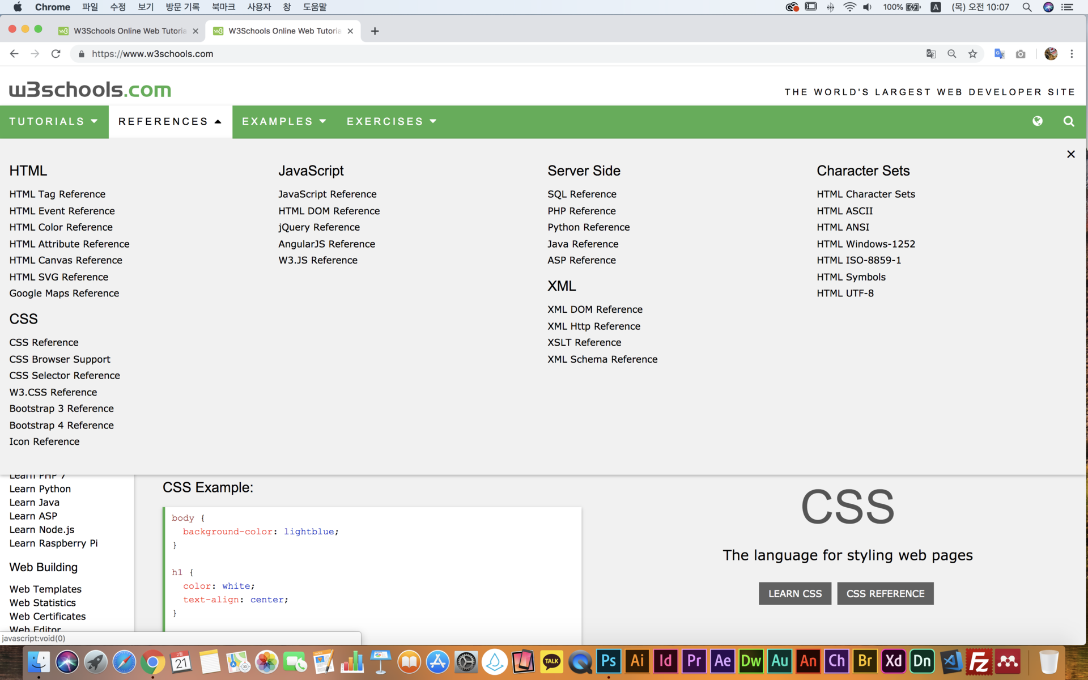1088x680 pixels.
Task: Expand the TUTORIALS dropdown menu
Action: click(54, 121)
